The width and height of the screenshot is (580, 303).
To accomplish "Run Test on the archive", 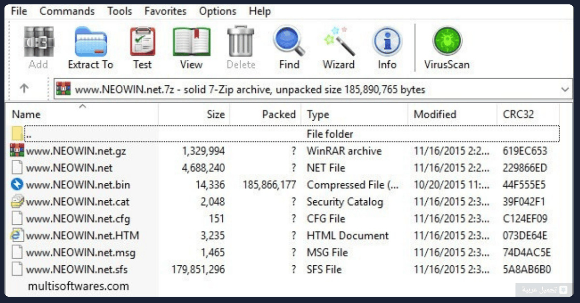I will point(143,41).
